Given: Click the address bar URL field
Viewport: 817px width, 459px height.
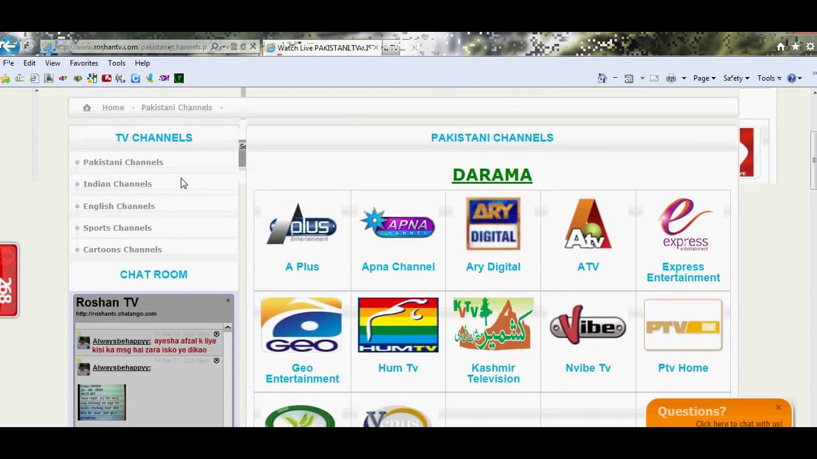Looking at the screenshot, I should [x=131, y=47].
